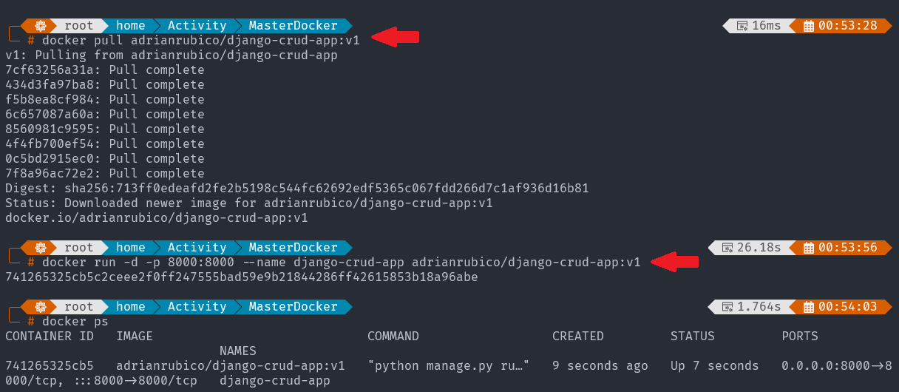Click the Kali dragon icon in third prompt

pos(41,307)
